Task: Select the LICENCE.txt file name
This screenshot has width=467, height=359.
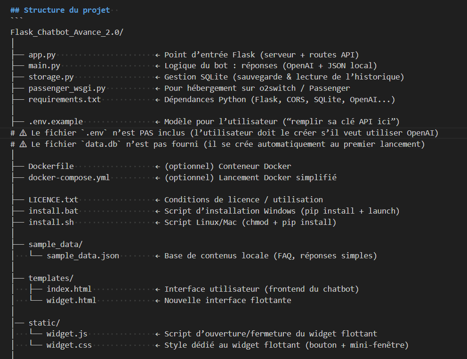Action: pyautogui.click(x=53, y=200)
